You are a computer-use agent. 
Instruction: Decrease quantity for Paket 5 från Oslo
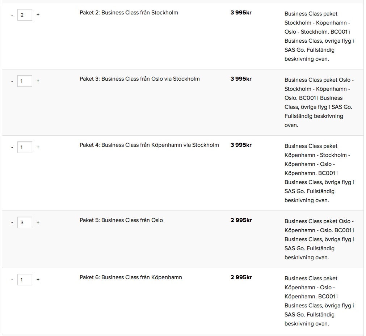tap(12, 222)
